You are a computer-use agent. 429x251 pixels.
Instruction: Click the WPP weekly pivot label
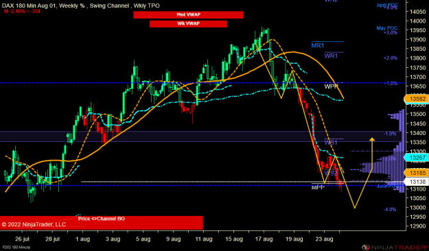coord(331,86)
